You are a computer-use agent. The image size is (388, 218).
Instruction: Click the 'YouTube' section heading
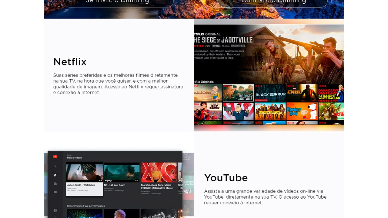coord(226,178)
